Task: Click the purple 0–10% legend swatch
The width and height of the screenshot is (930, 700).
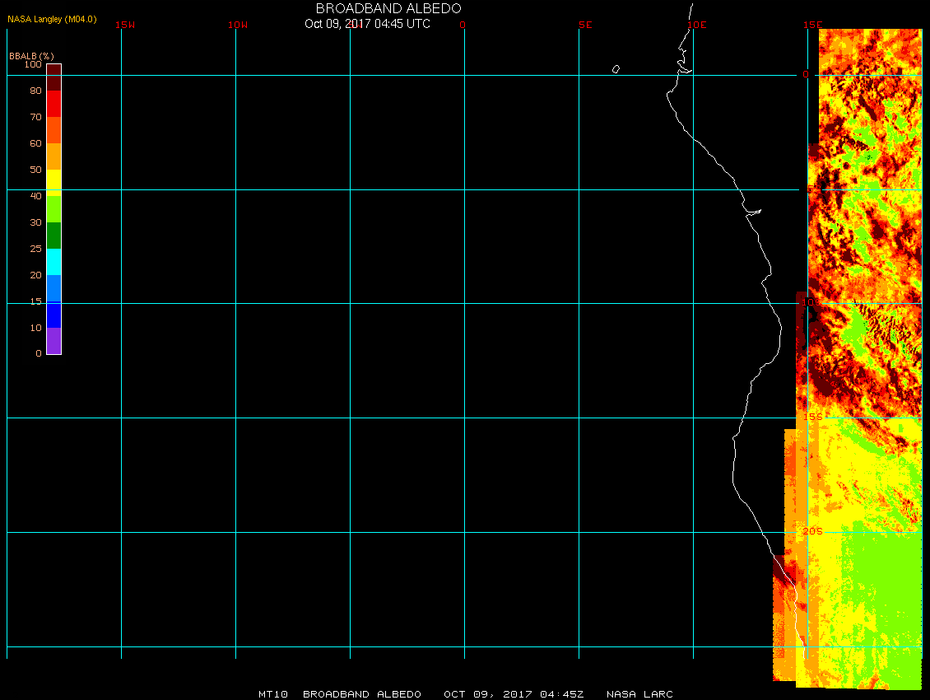Action: pyautogui.click(x=53, y=341)
